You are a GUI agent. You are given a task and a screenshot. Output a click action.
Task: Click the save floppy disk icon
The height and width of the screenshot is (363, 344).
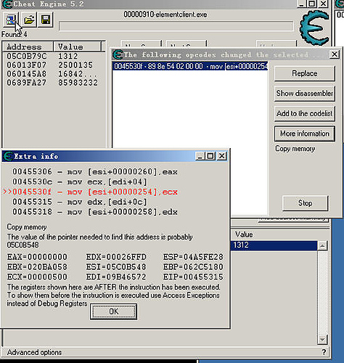pyautogui.click(x=46, y=20)
